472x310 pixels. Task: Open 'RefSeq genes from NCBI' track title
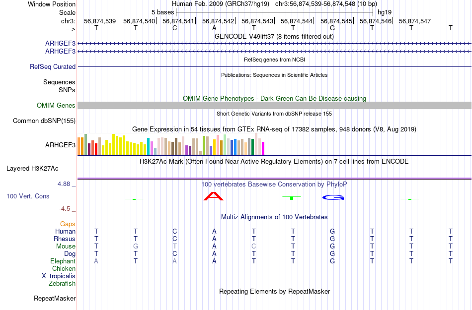pos(274,60)
